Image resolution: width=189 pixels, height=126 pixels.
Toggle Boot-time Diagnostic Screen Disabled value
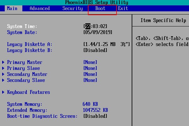coord(95,116)
